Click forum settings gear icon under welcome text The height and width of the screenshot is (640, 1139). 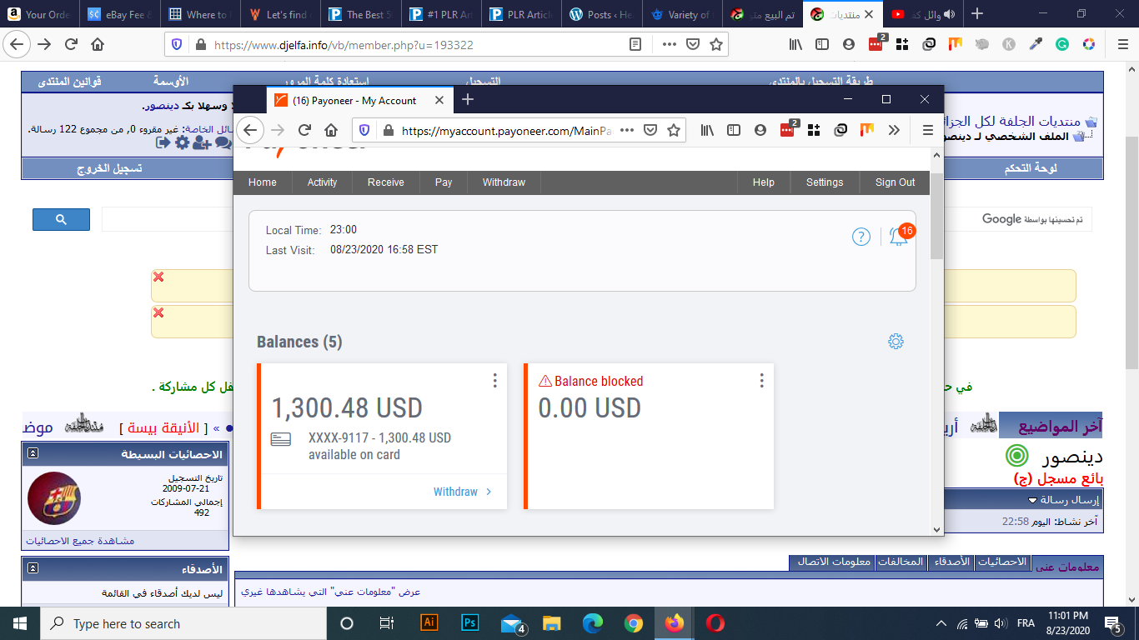182,142
